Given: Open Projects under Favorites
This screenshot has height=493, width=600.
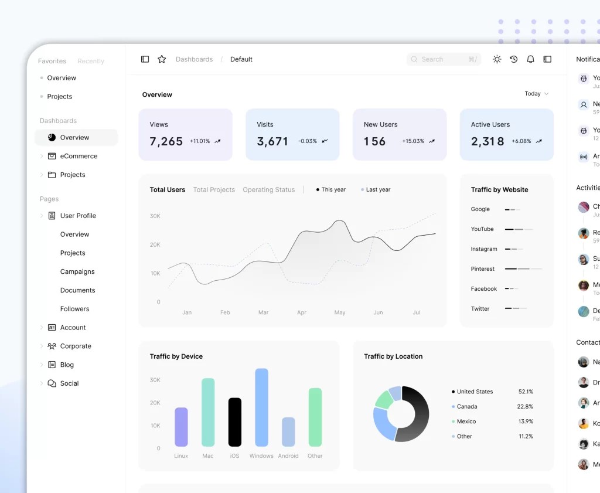Looking at the screenshot, I should pyautogui.click(x=59, y=97).
